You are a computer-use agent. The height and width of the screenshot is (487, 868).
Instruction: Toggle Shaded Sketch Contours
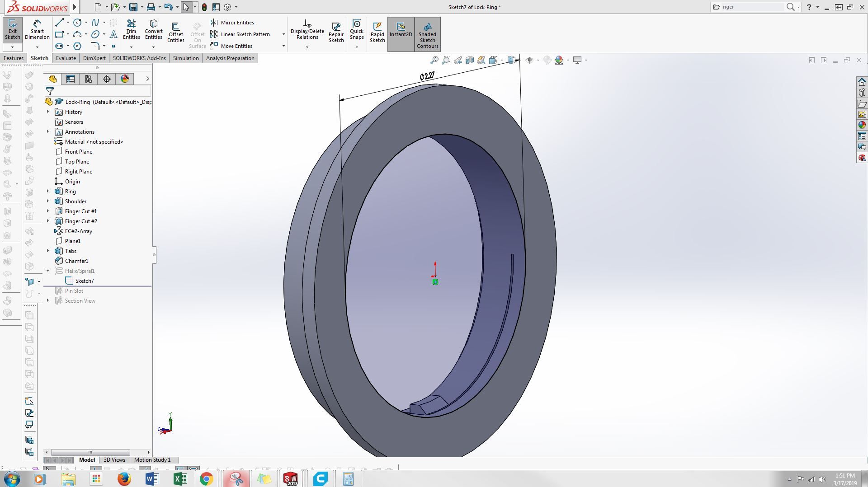point(427,34)
